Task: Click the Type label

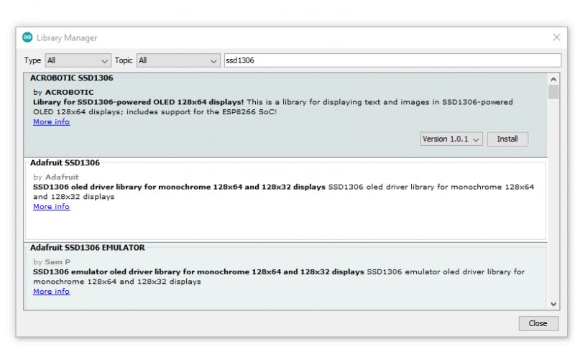Action: [x=32, y=60]
